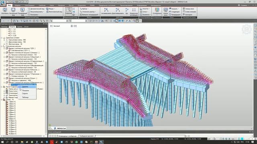The width and height of the screenshot is (257, 144).
Task: Open the Отменить выбор dropdown
Action: click(x=88, y=12)
